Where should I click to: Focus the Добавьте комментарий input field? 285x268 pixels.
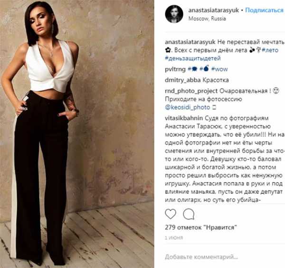coord(225,257)
